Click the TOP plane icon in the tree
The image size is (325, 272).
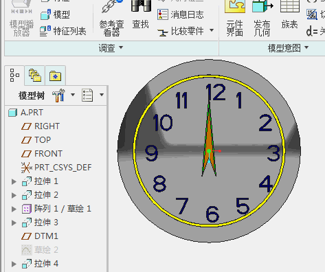click(26, 140)
